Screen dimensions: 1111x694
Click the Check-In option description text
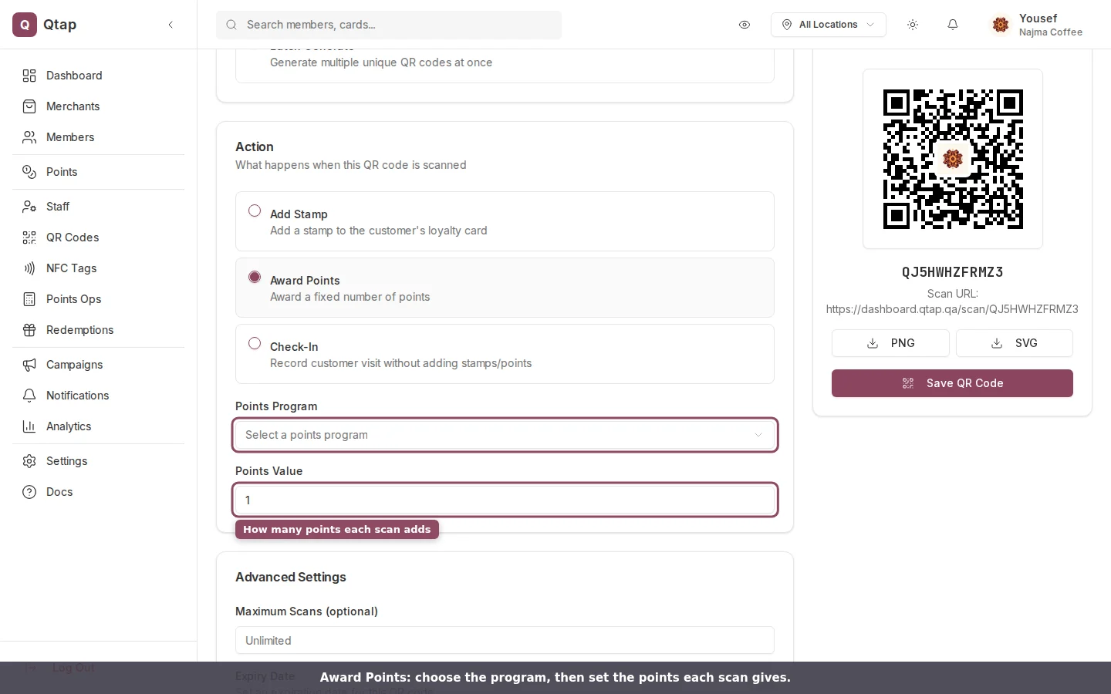(x=400, y=363)
